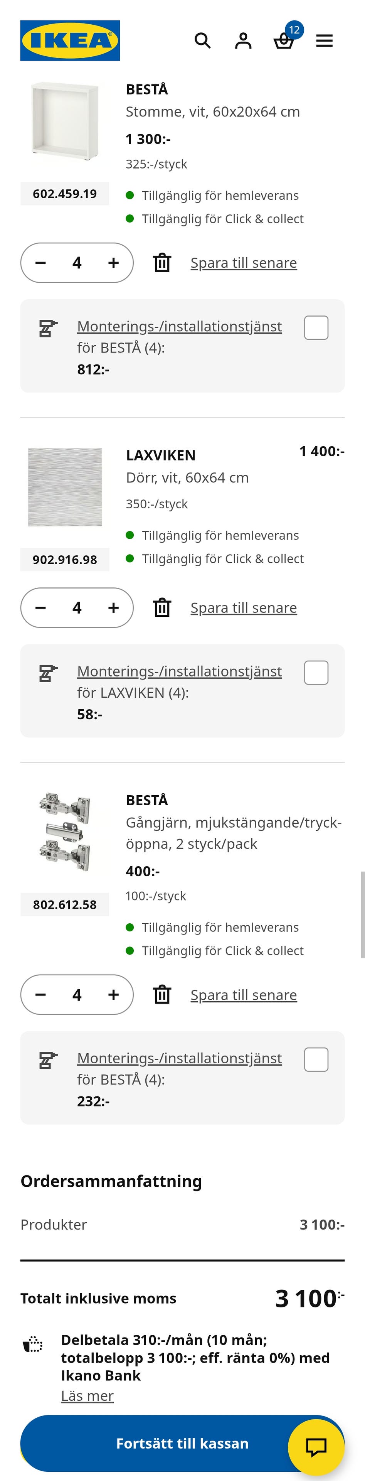Remove the LAXVIKEN door via trash icon
Image resolution: width=365 pixels, height=1481 pixels.
[162, 608]
